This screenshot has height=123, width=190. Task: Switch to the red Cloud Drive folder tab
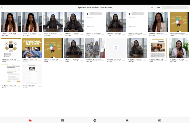30,121
